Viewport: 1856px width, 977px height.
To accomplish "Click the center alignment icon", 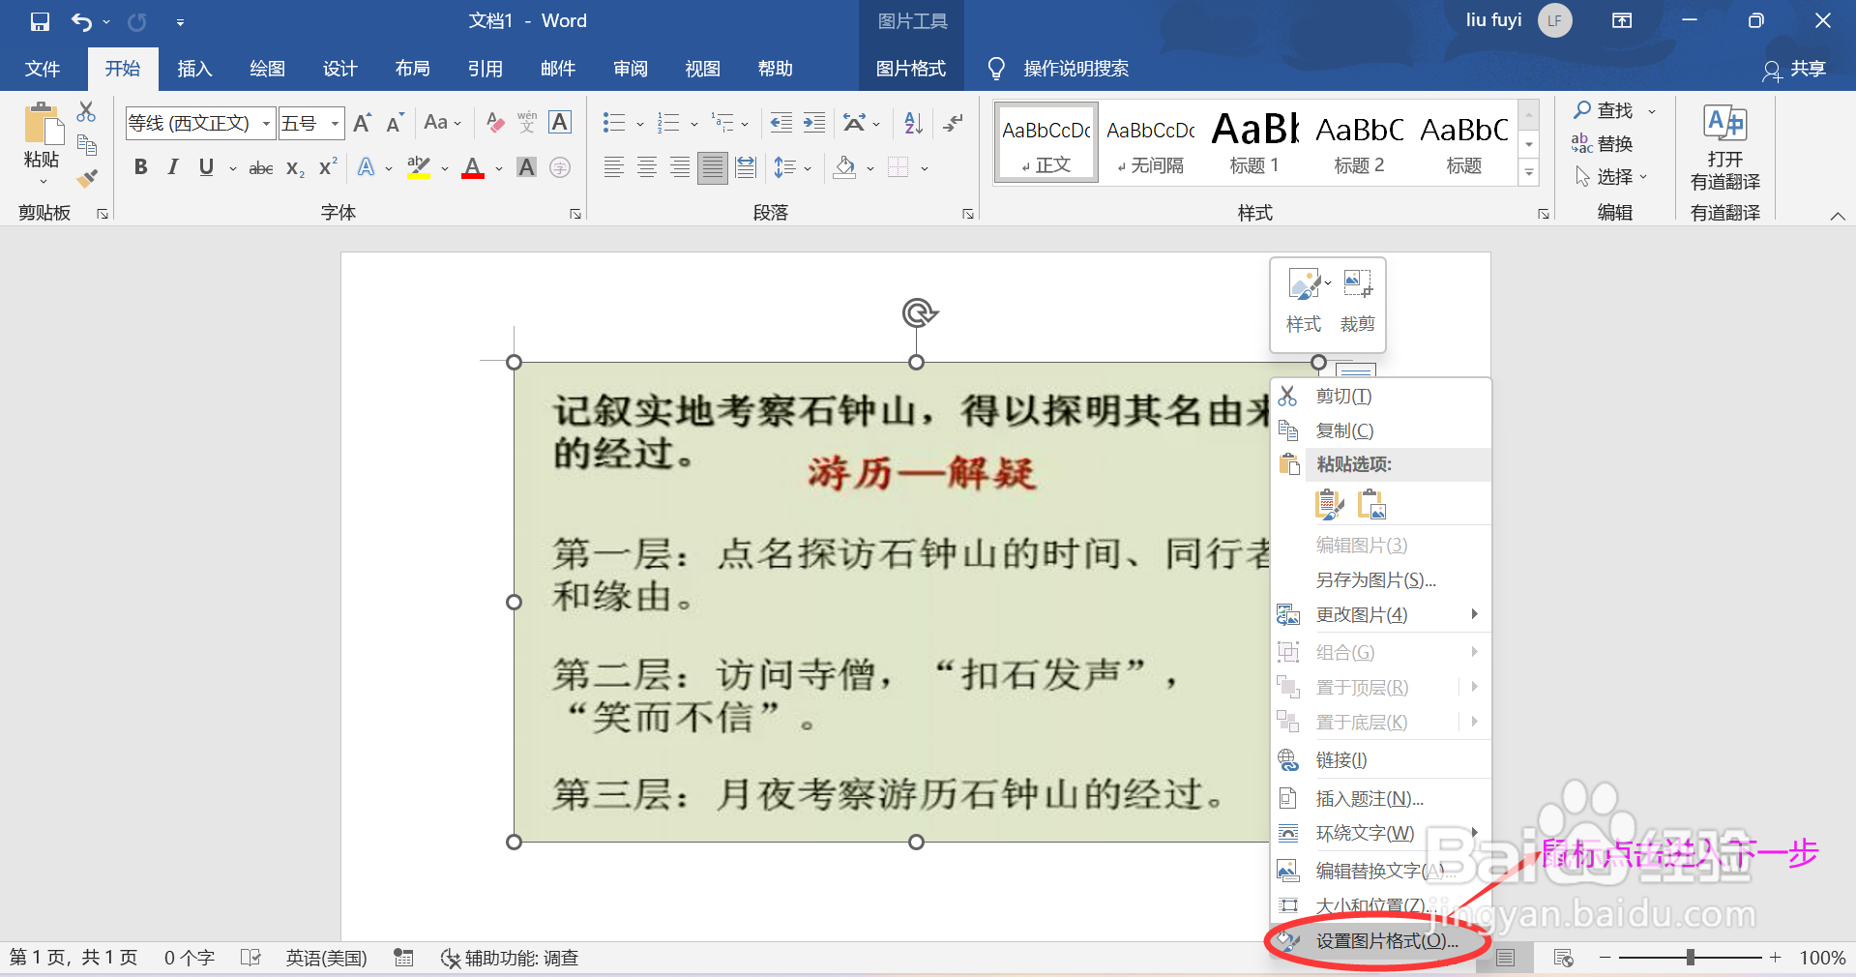I will [646, 166].
